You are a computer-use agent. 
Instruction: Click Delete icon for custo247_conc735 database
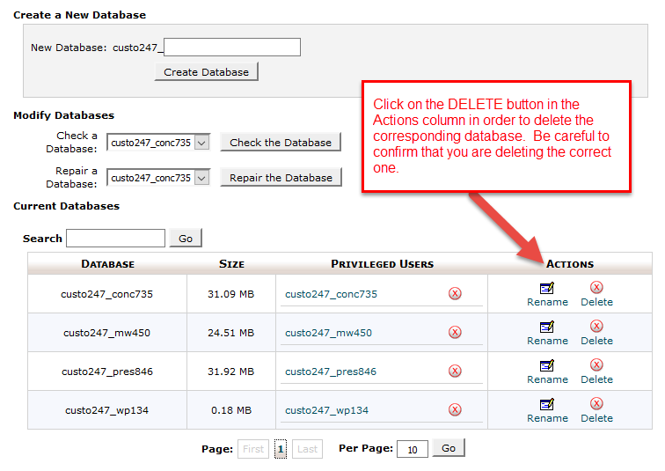(x=596, y=288)
